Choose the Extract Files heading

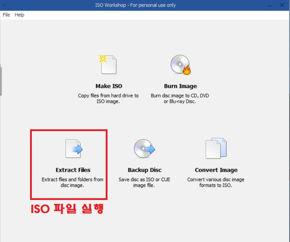pyautogui.click(x=73, y=170)
